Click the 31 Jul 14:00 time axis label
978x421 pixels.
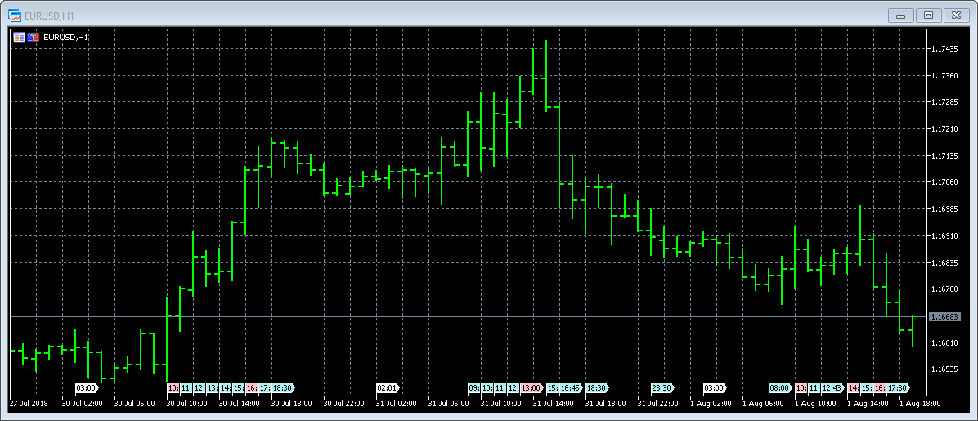[554, 404]
